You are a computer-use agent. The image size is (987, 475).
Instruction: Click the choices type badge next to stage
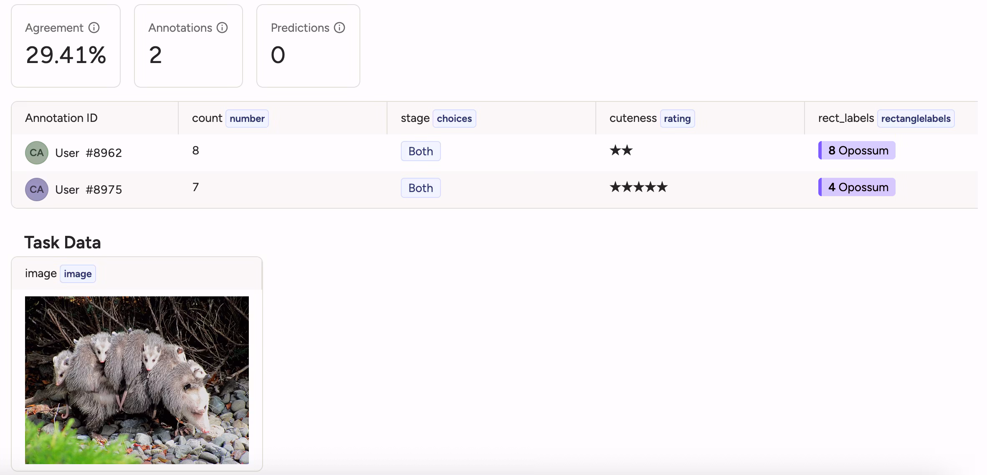pos(454,119)
